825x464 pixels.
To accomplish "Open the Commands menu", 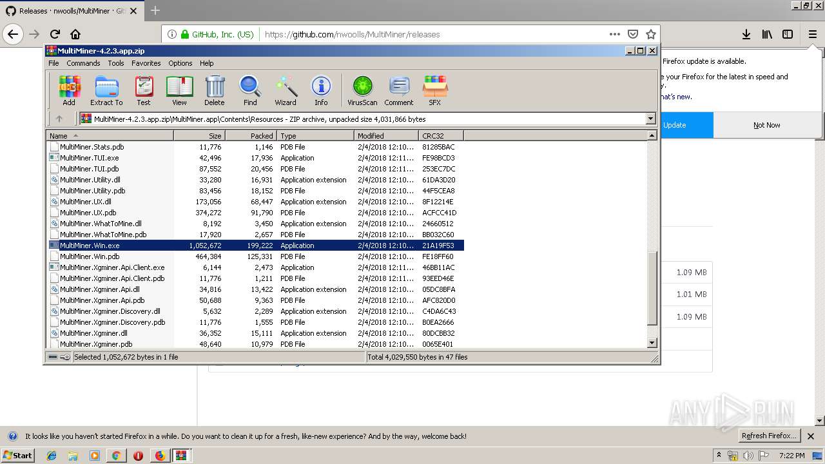I will tap(83, 63).
